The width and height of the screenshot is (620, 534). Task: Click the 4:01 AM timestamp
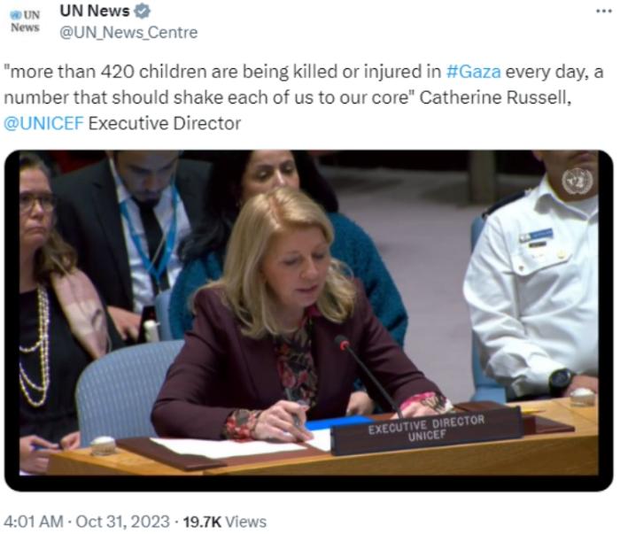point(34,522)
